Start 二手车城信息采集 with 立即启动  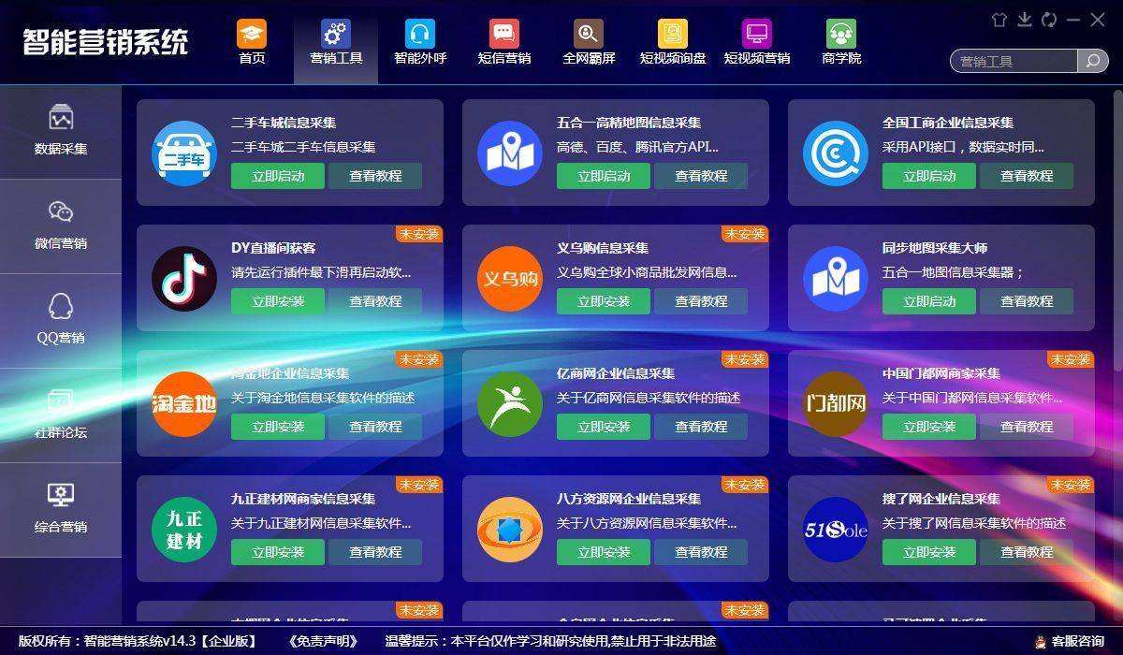pyautogui.click(x=278, y=176)
